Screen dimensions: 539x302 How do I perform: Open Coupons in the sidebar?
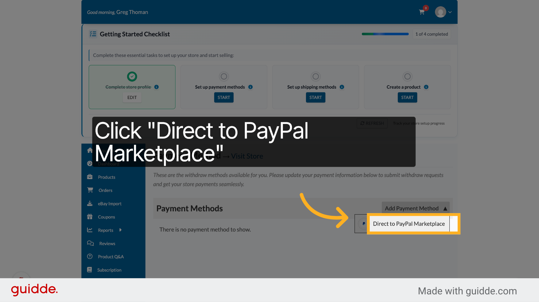[106, 217]
